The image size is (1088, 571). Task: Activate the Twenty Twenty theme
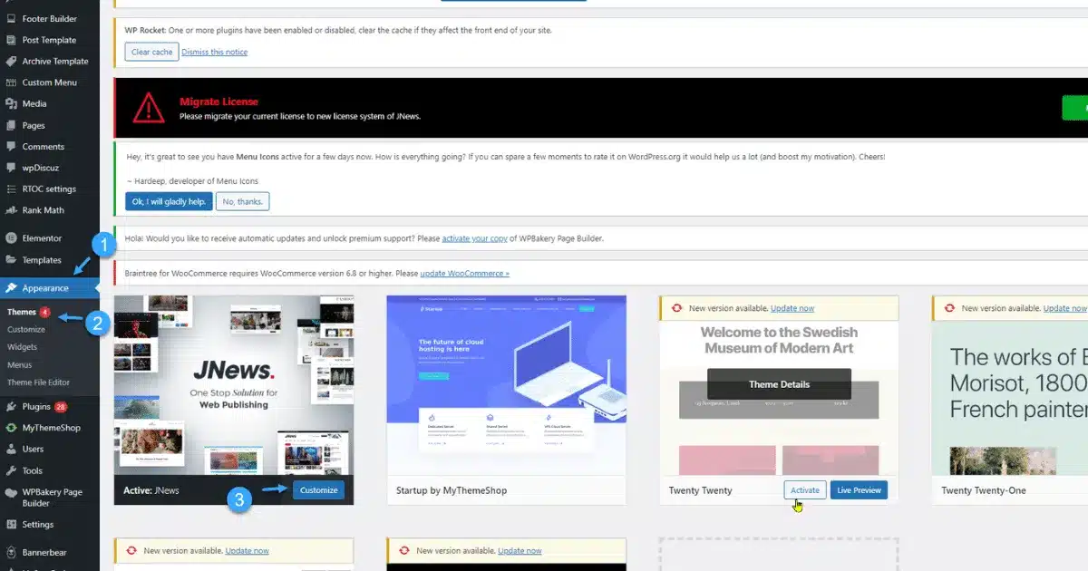(x=804, y=490)
